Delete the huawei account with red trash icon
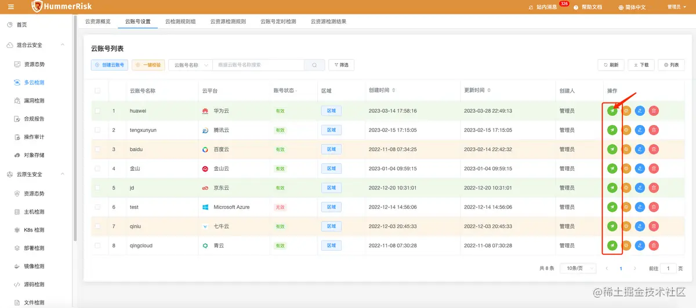The width and height of the screenshot is (696, 308). pos(654,111)
